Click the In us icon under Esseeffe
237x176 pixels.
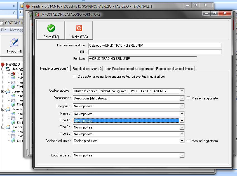13,96
